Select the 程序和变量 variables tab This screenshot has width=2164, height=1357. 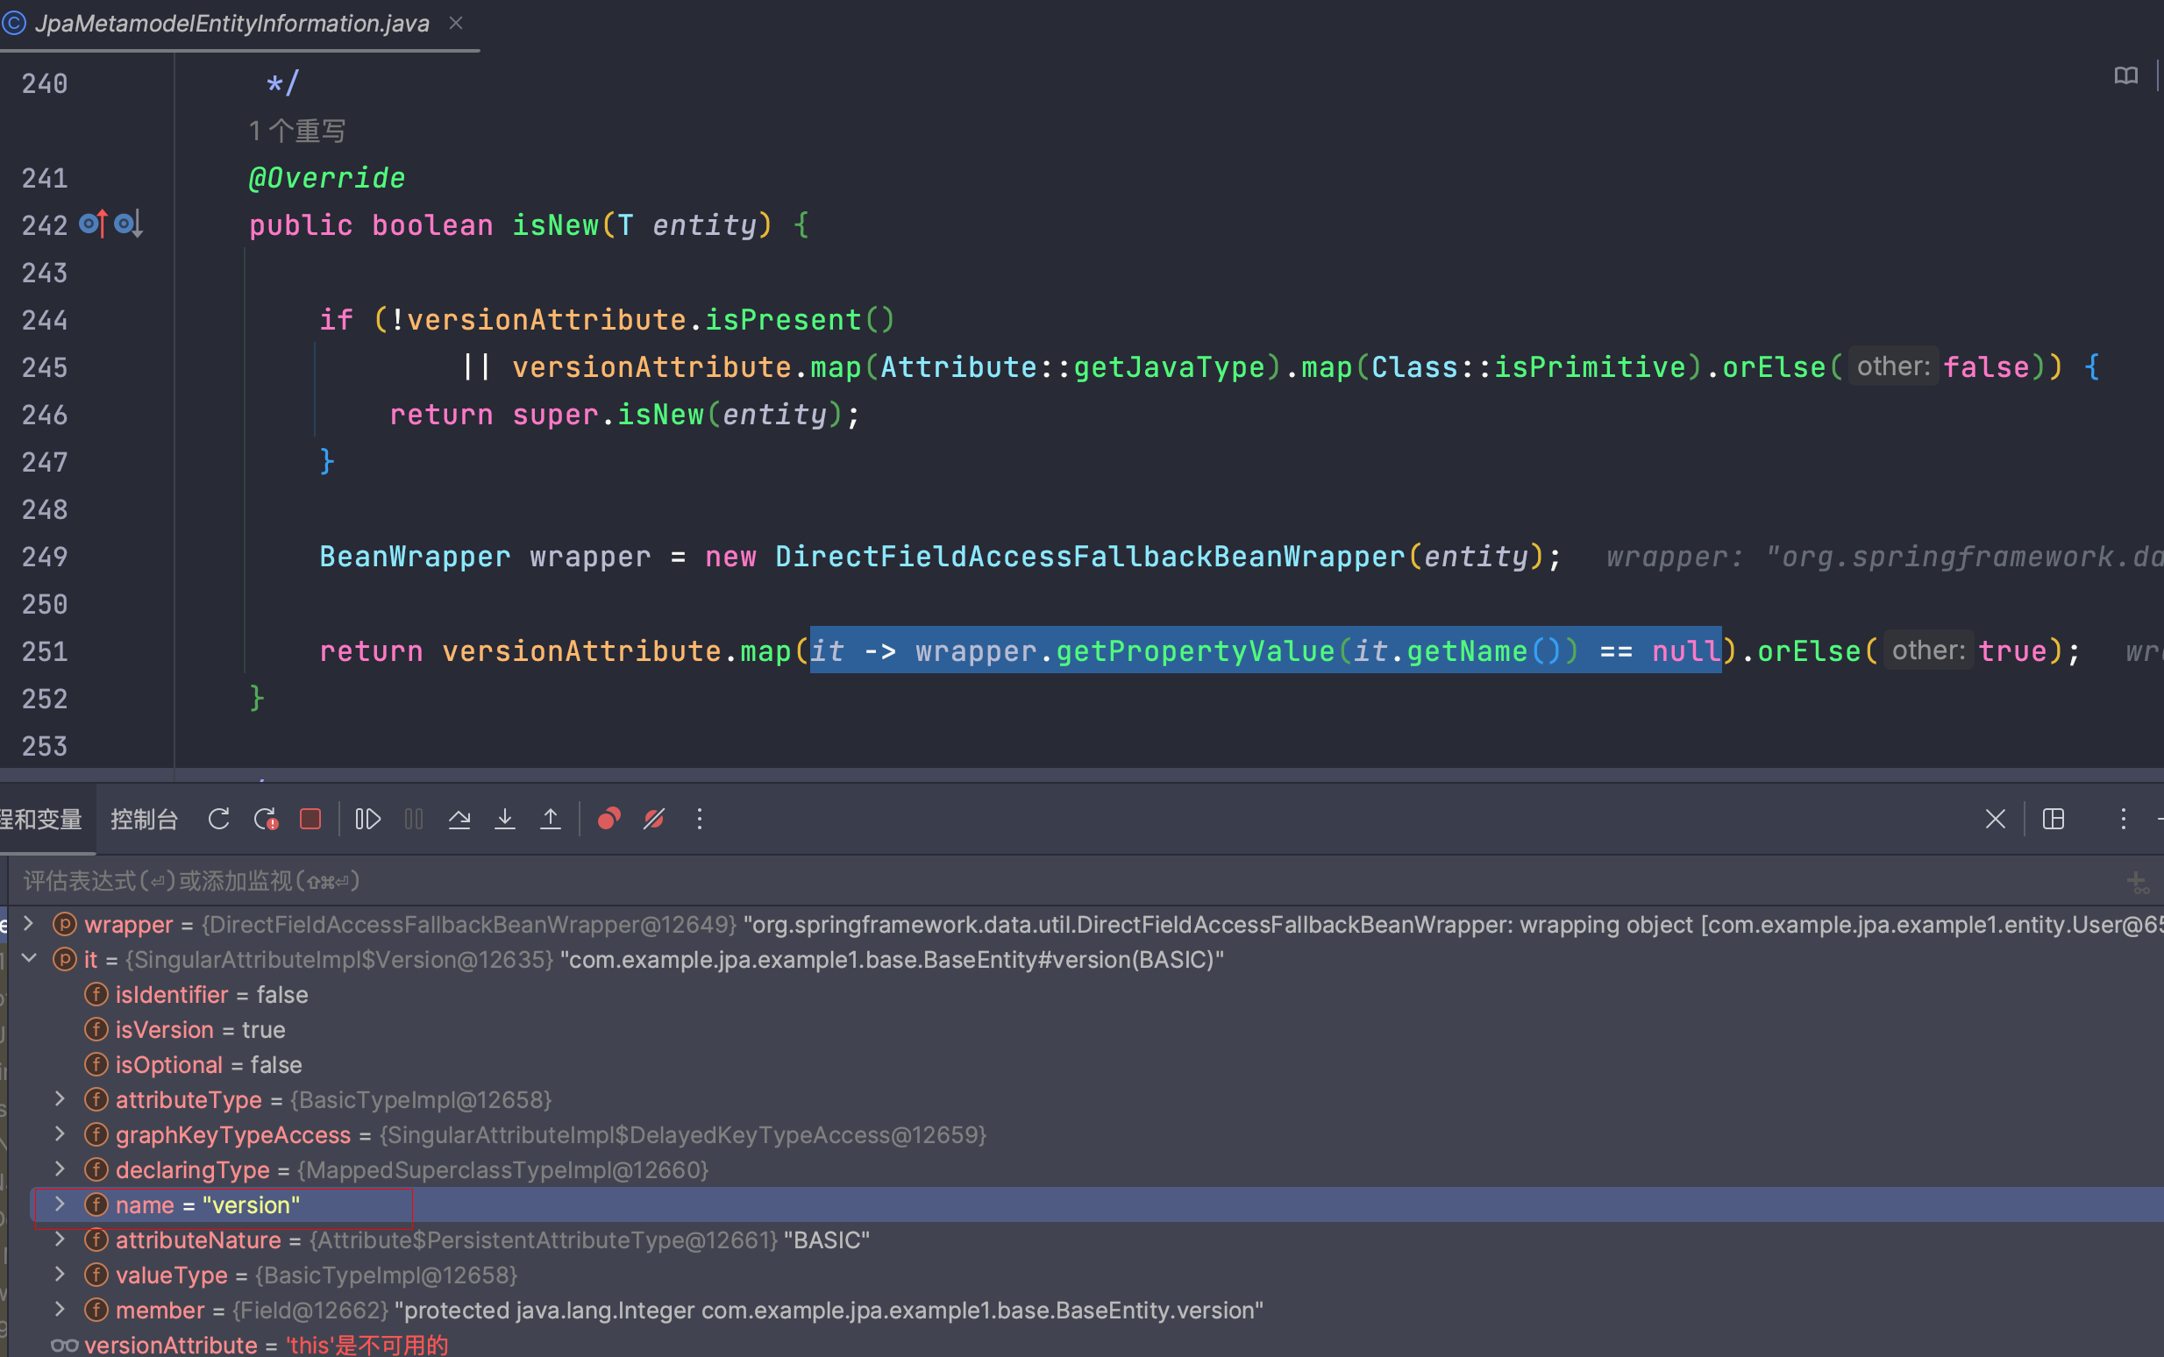tap(48, 820)
